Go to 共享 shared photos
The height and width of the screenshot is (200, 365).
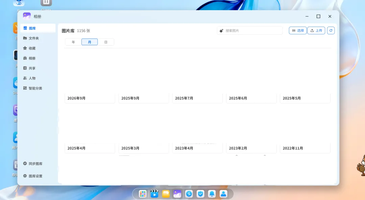(x=38, y=68)
